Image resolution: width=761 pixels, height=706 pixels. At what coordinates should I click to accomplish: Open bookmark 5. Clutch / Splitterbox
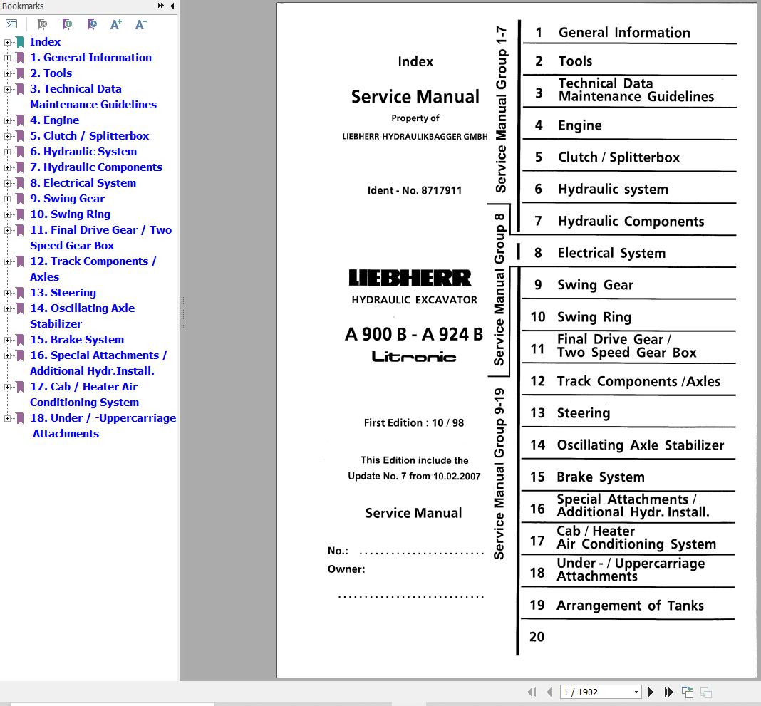click(x=89, y=136)
